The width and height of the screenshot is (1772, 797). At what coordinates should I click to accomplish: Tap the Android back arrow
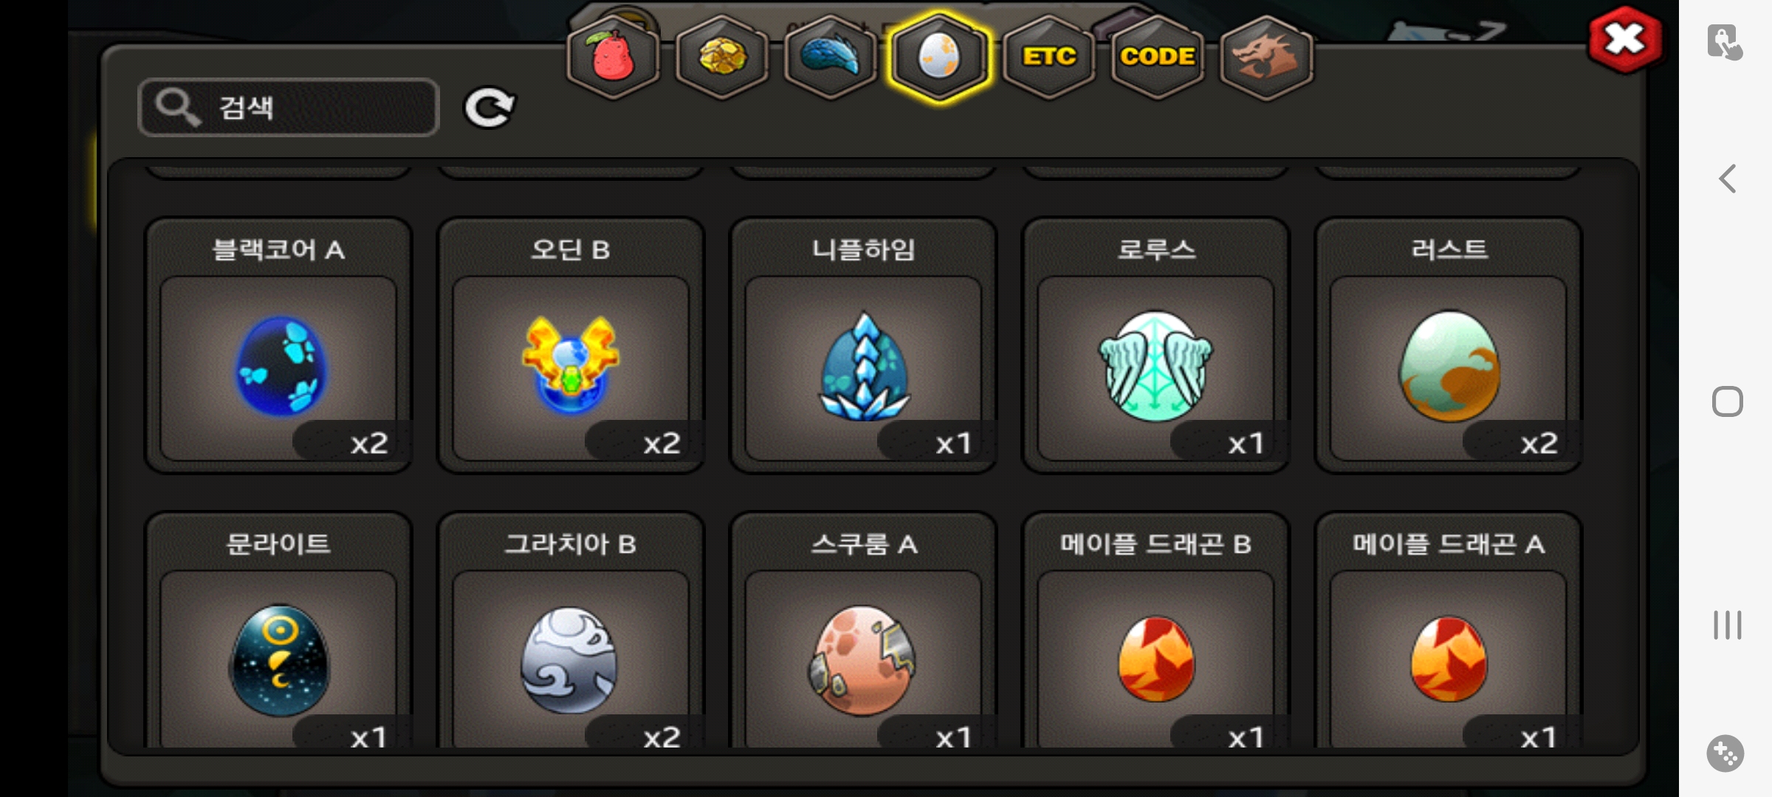pos(1727,179)
